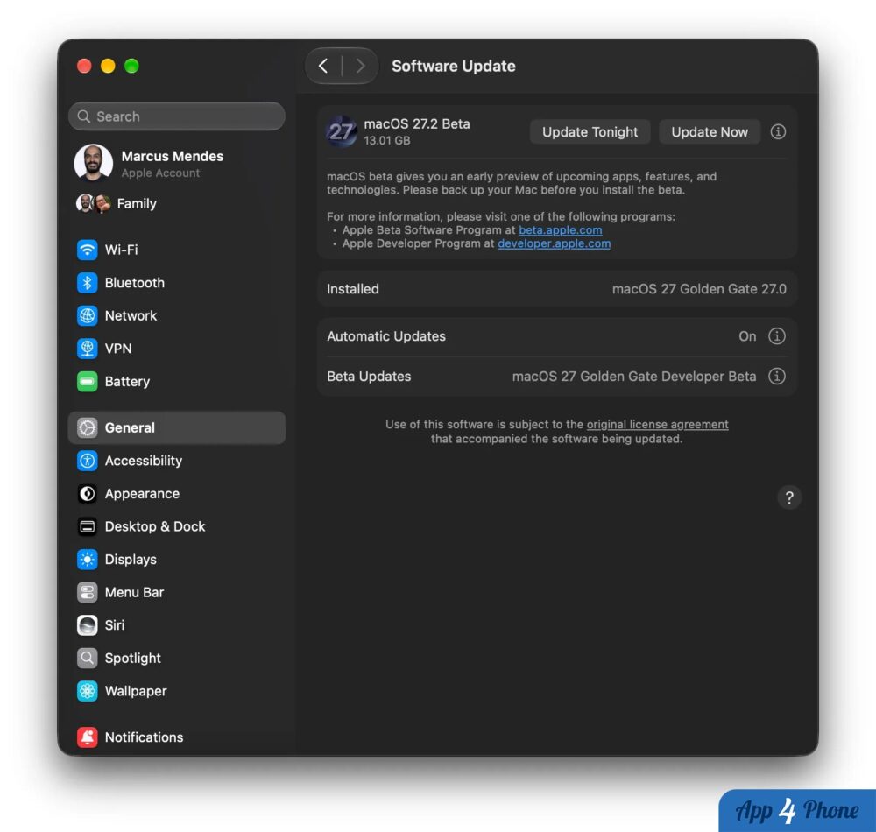The height and width of the screenshot is (832, 876).
Task: Go back with the left chevron
Action: pos(323,66)
